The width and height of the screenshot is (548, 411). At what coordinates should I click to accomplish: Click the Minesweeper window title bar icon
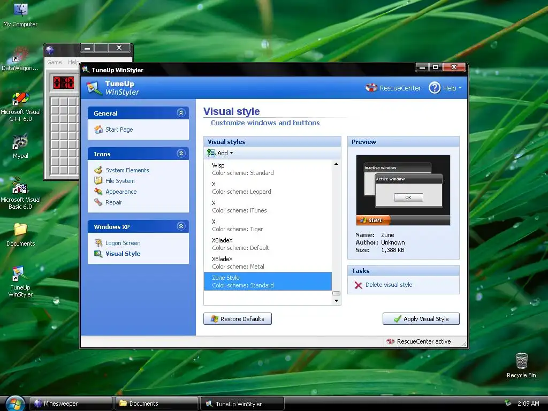pos(50,50)
